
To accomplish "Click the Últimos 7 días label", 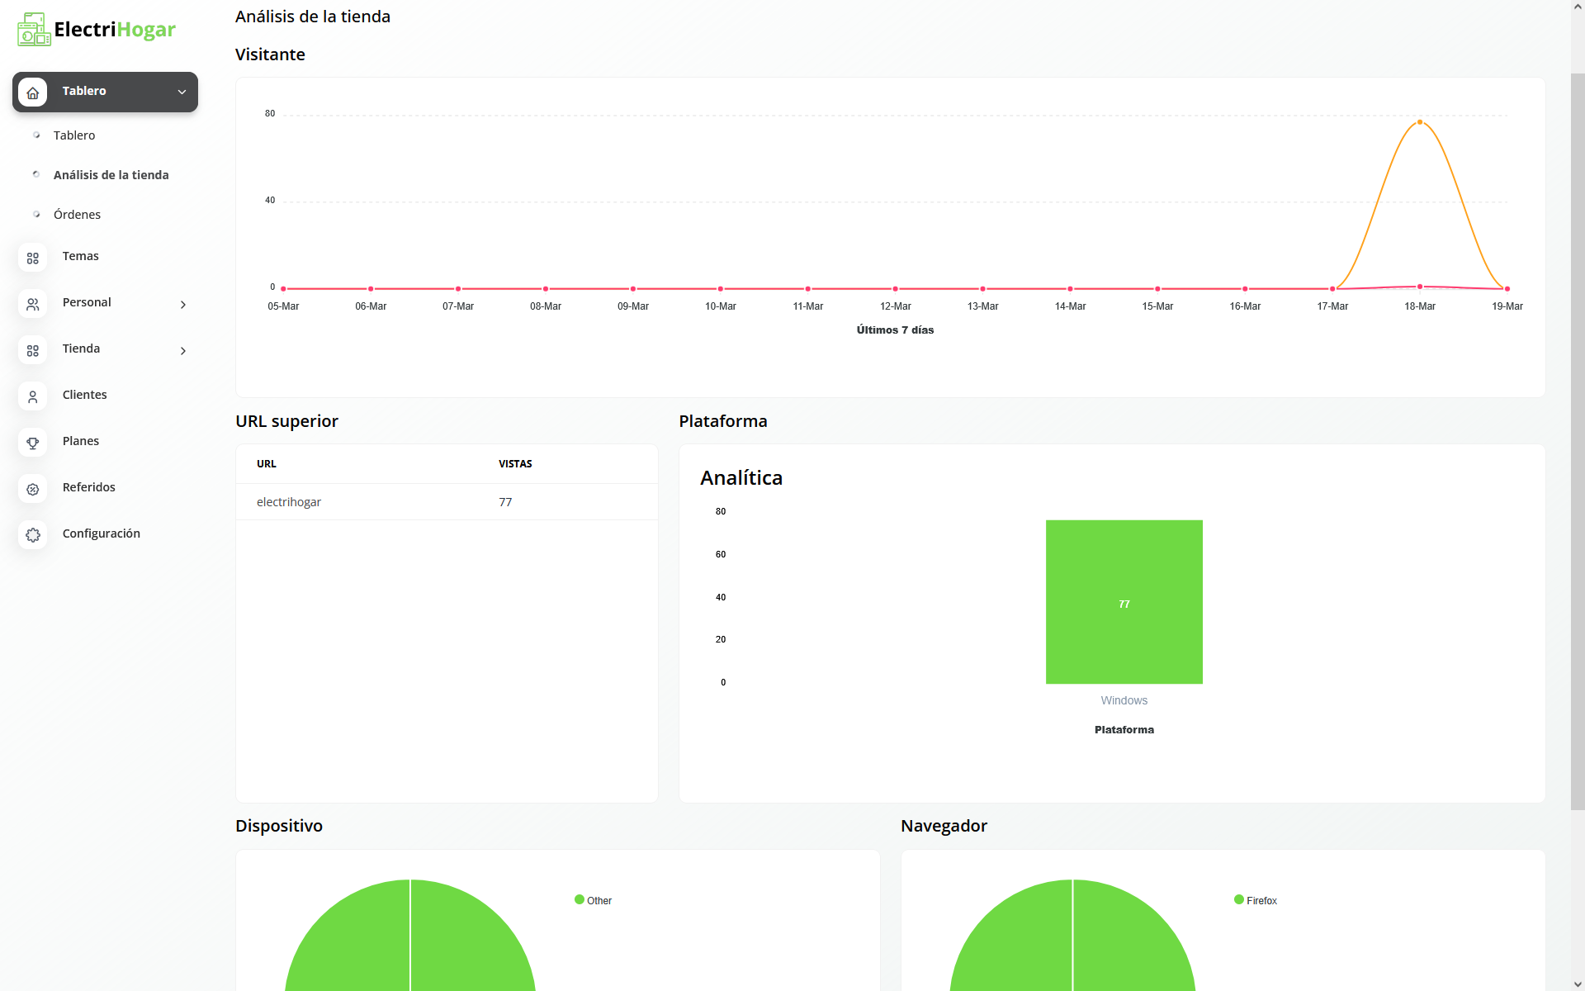I will [895, 330].
